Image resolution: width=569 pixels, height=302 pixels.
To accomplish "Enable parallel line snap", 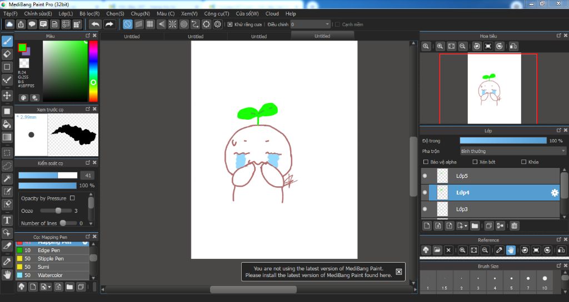I will pos(138,24).
